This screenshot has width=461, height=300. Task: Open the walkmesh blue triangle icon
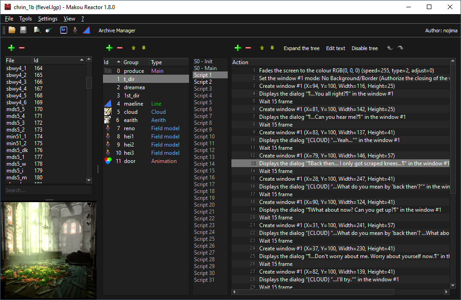(x=87, y=30)
